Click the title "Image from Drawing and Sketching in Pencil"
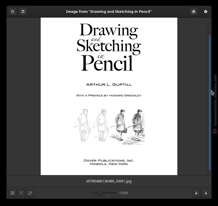This screenshot has height=206, width=218. (109, 12)
